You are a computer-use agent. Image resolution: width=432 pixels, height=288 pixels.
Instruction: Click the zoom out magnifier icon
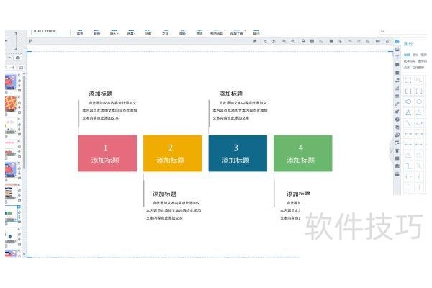pos(293,41)
